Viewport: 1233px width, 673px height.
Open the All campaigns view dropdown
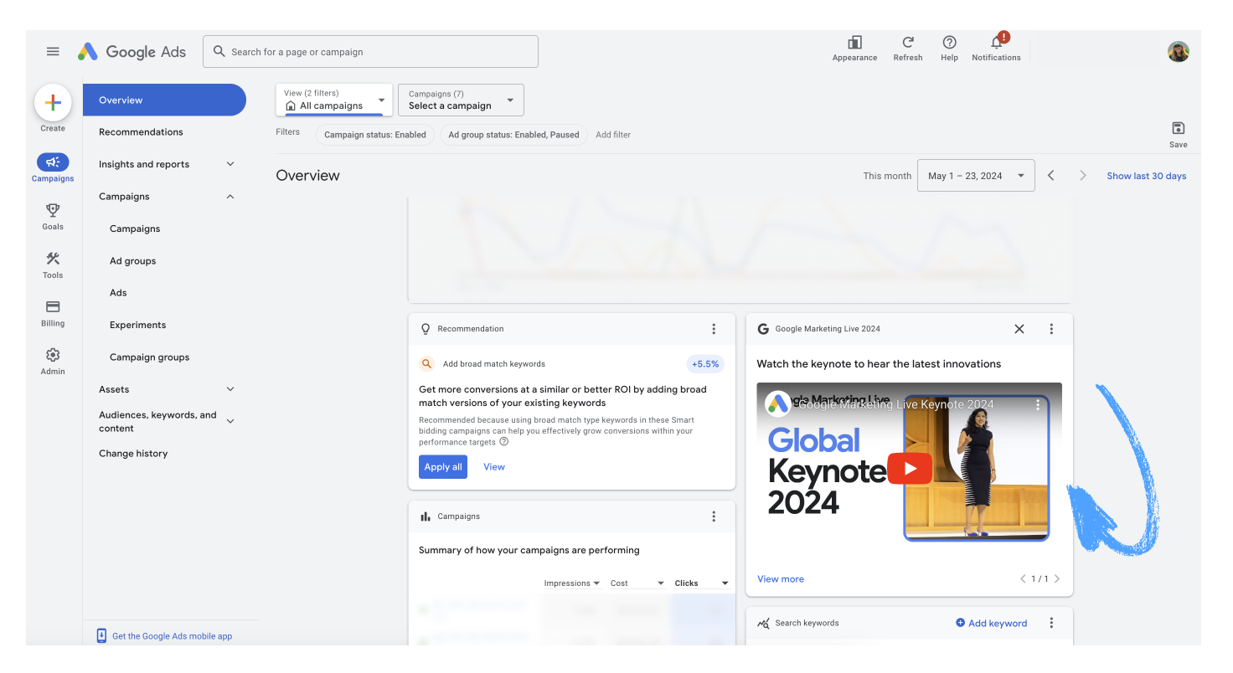point(333,99)
